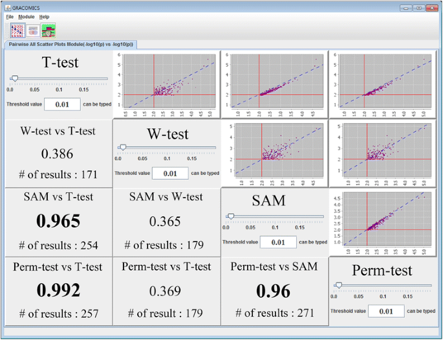The width and height of the screenshot is (443, 340).
Task: Click the SAM threshold value text box
Action: tap(278, 242)
